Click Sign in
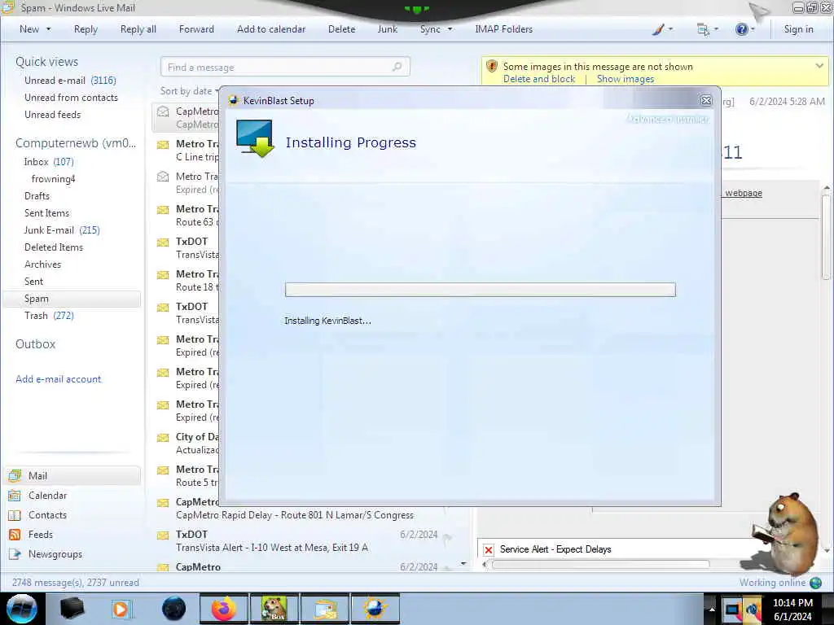This screenshot has height=625, width=834. tap(798, 29)
